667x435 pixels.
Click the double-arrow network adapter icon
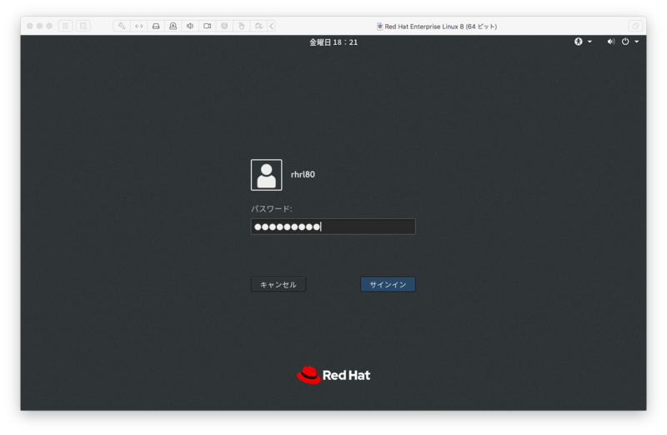[x=138, y=26]
